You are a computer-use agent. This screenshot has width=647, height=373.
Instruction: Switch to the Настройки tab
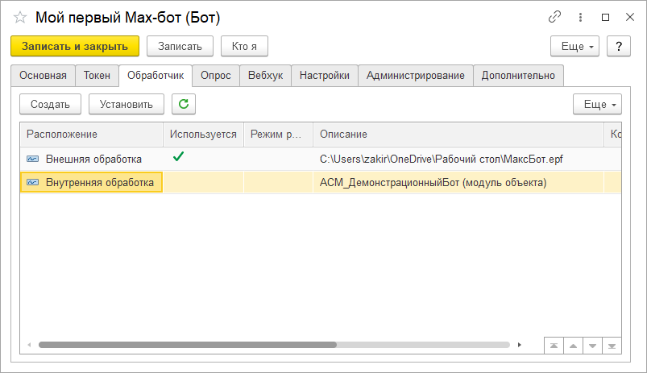(325, 76)
